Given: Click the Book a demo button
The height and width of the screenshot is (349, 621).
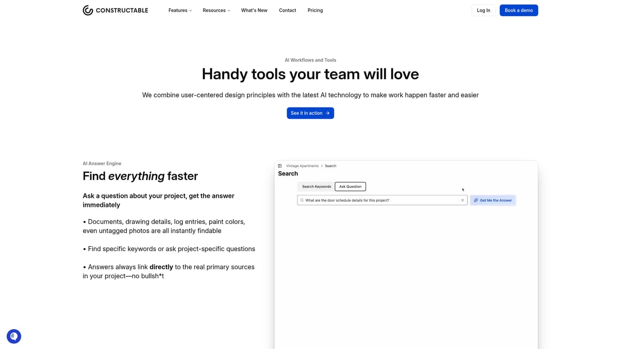Looking at the screenshot, I should pos(519,10).
